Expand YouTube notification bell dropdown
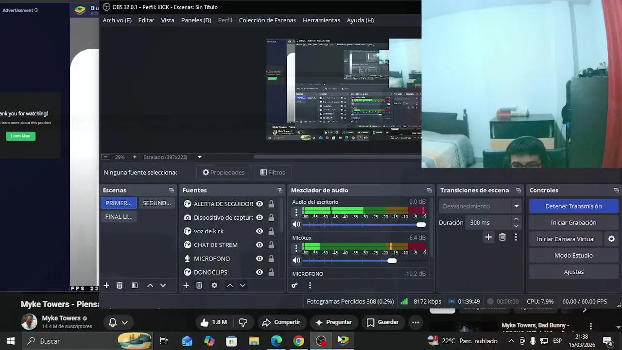Viewport: 622px width, 350px height. [125, 322]
